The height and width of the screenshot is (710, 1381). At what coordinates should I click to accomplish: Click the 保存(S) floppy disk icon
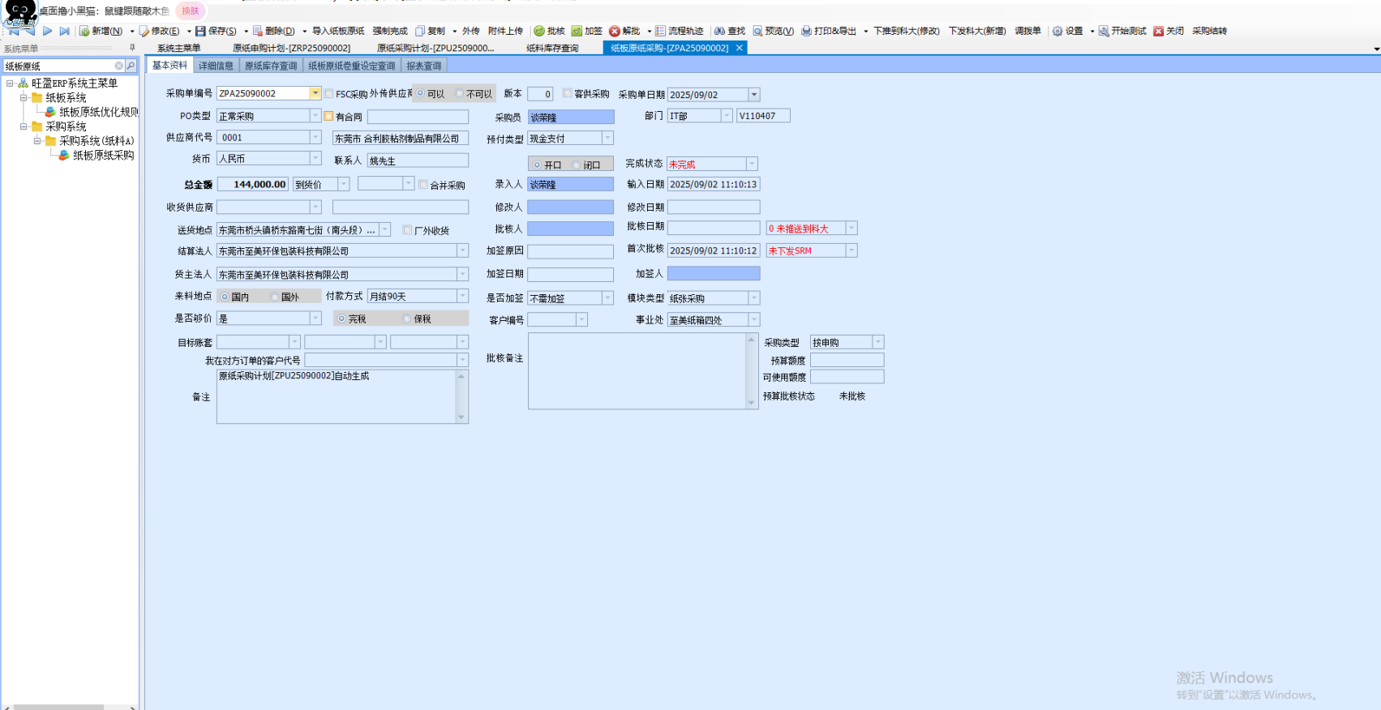[x=201, y=31]
